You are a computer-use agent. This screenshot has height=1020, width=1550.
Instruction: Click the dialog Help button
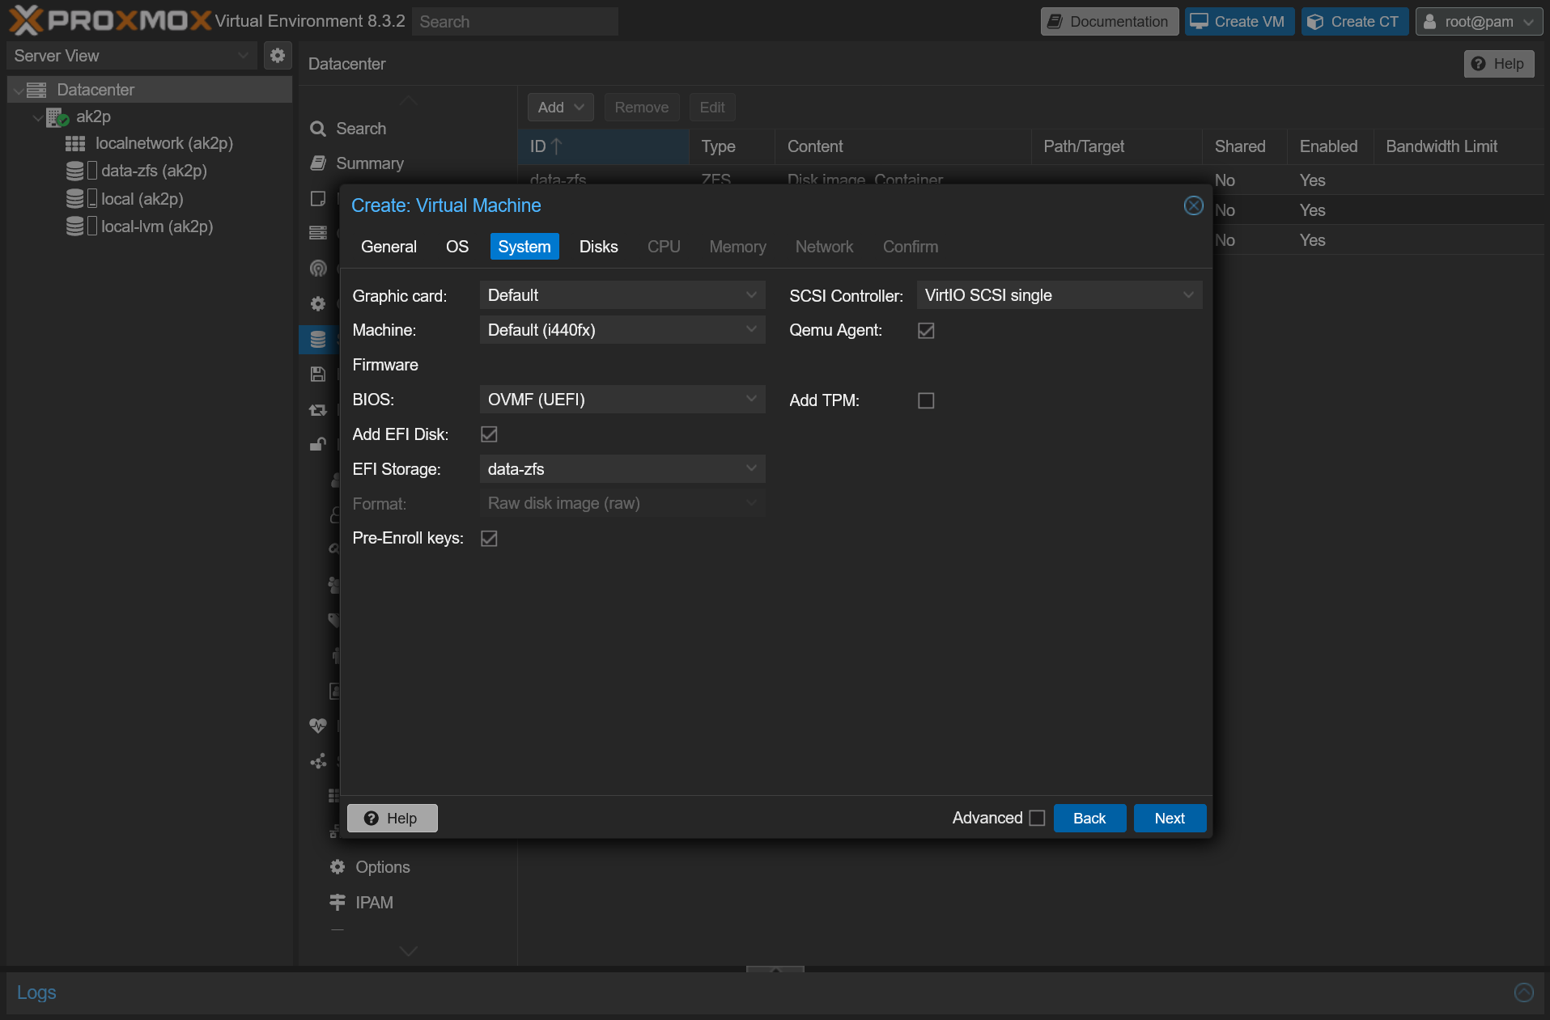[x=393, y=818]
